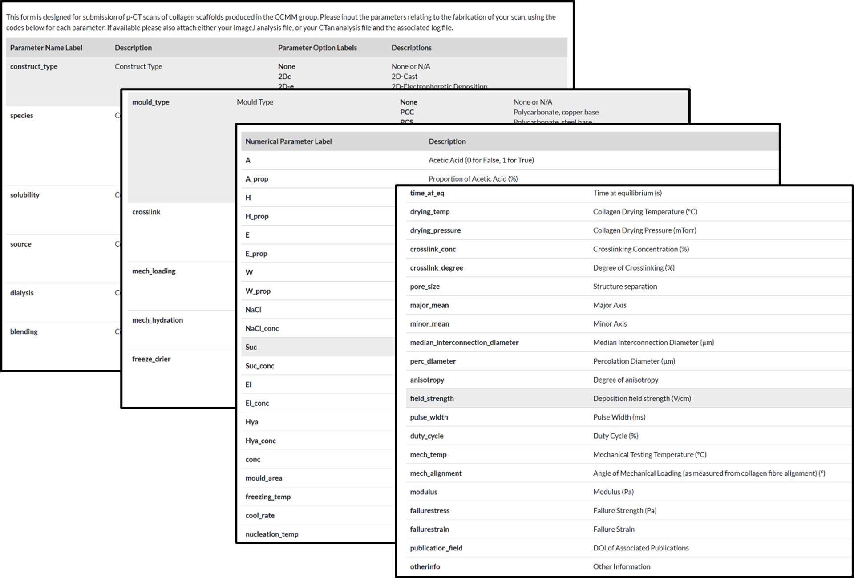This screenshot has height=578, width=854.
Task: Click 'Degree of Crosslinking (%)' description
Action: point(634,268)
